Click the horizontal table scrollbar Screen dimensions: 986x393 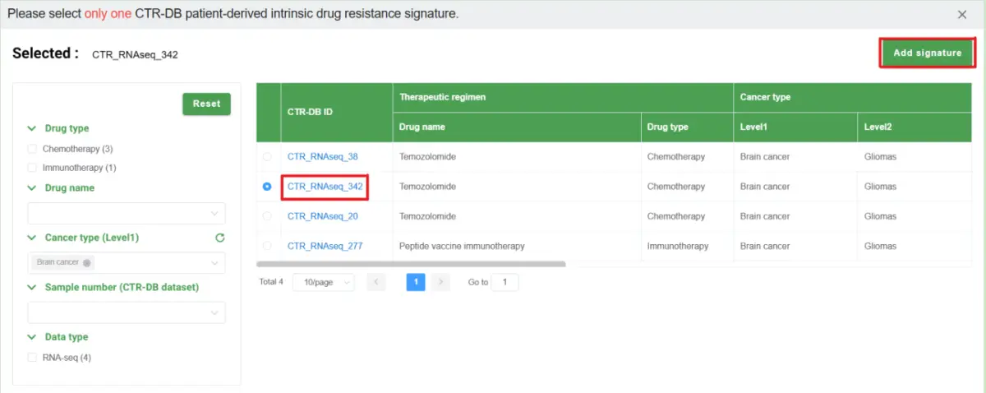(x=412, y=264)
